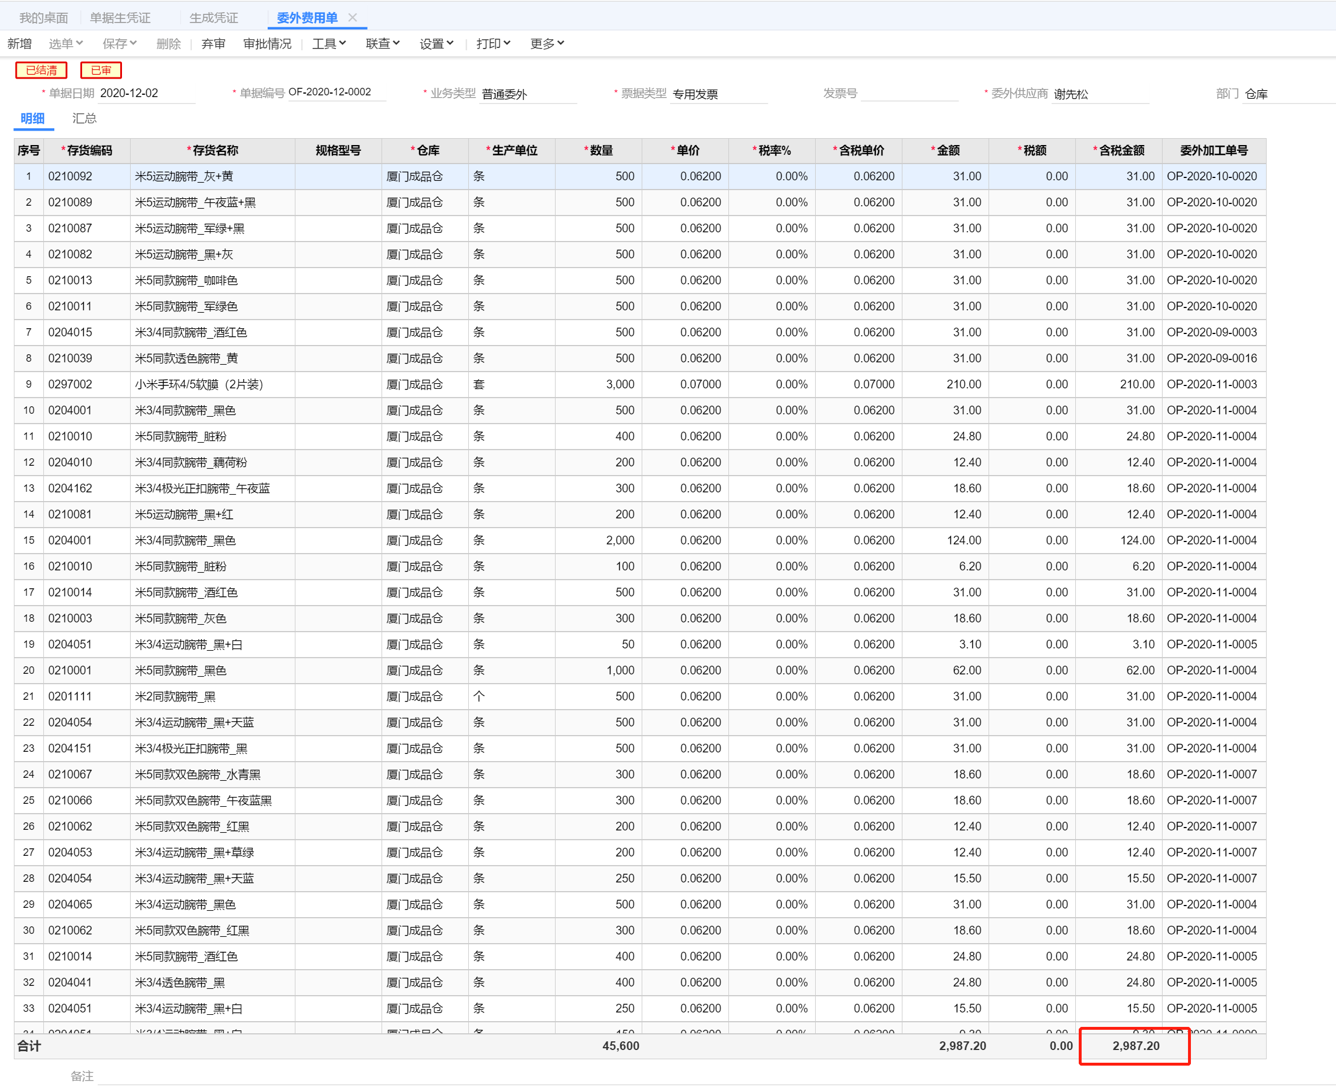The width and height of the screenshot is (1336, 1087).
Task: Click the 存货编码 column header
Action: (87, 150)
